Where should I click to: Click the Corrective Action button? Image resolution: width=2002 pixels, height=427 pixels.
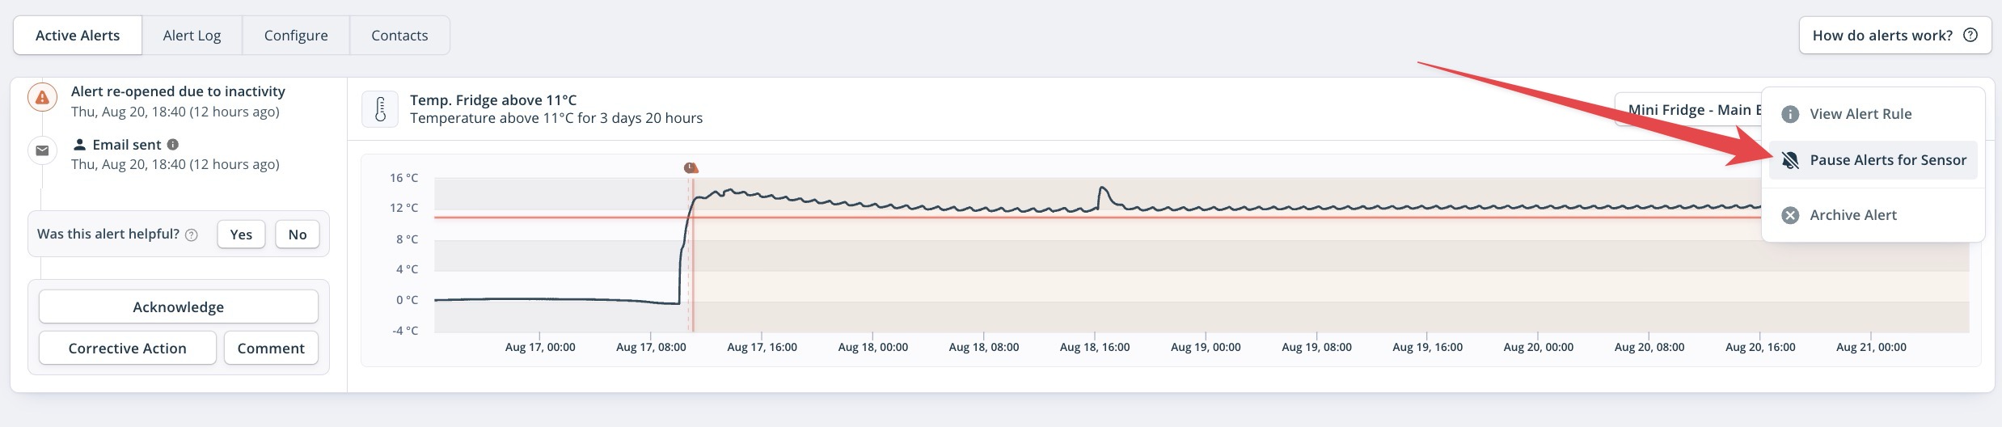coord(128,349)
